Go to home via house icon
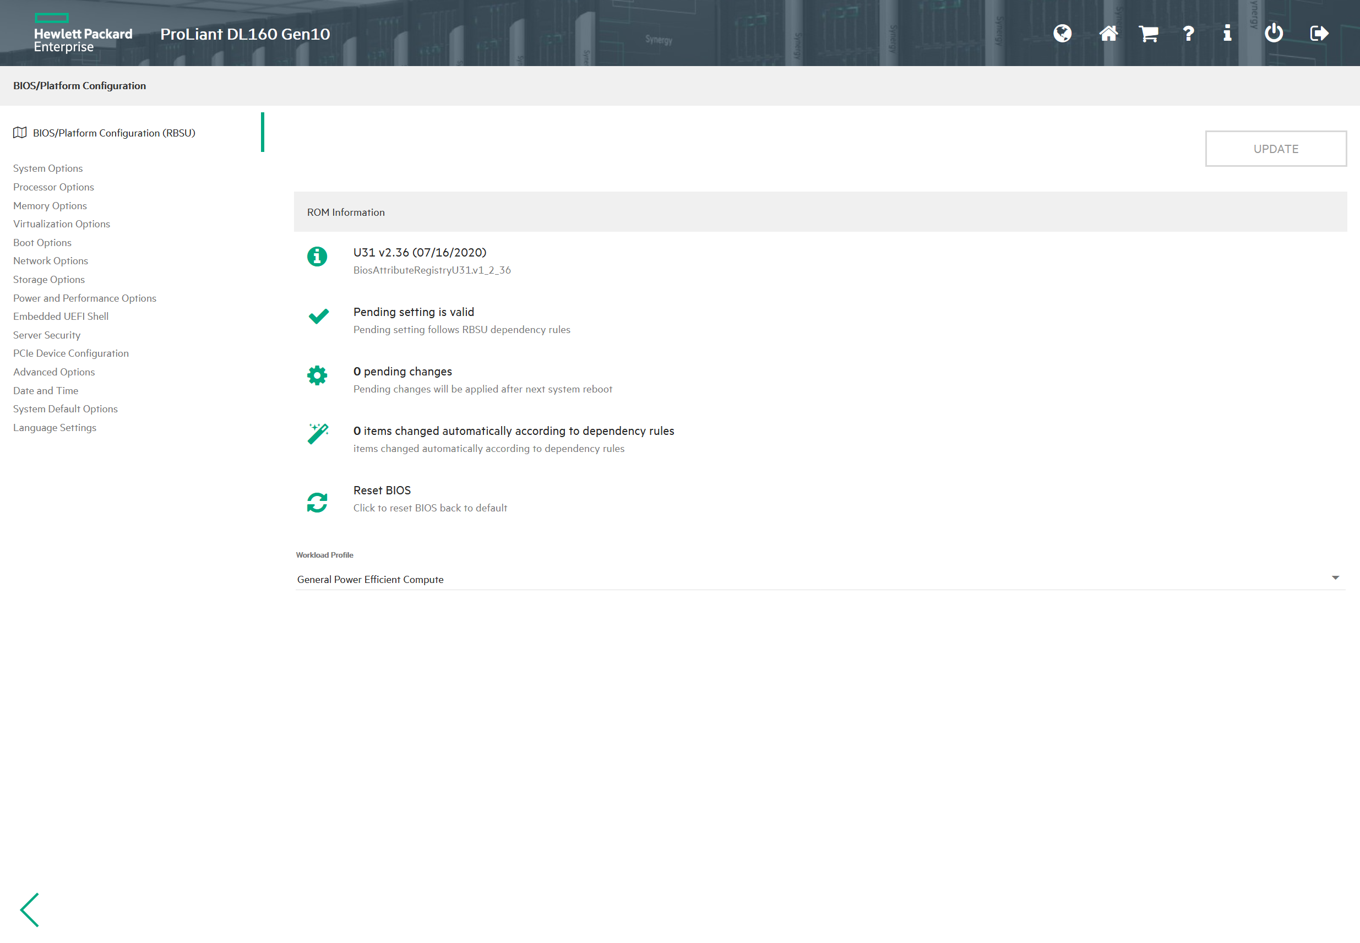Screen dimensions: 1360x943 pyautogui.click(x=1108, y=33)
